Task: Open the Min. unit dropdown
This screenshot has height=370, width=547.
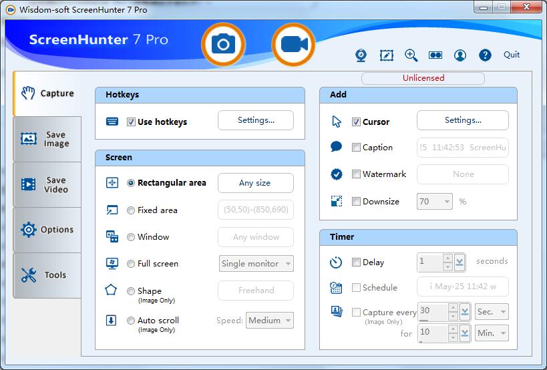Action: (x=492, y=333)
